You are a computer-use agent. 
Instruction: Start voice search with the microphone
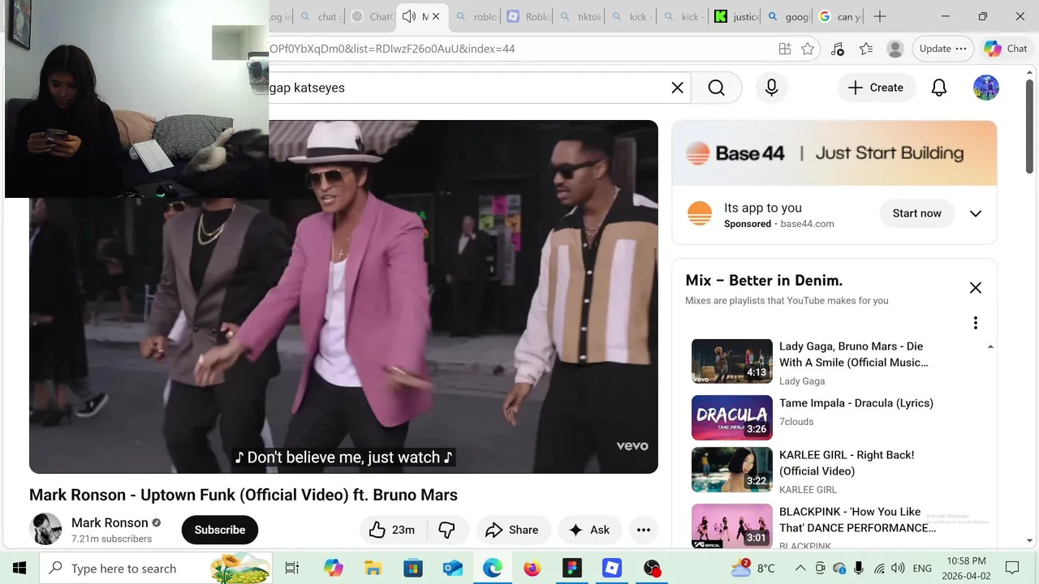(771, 88)
